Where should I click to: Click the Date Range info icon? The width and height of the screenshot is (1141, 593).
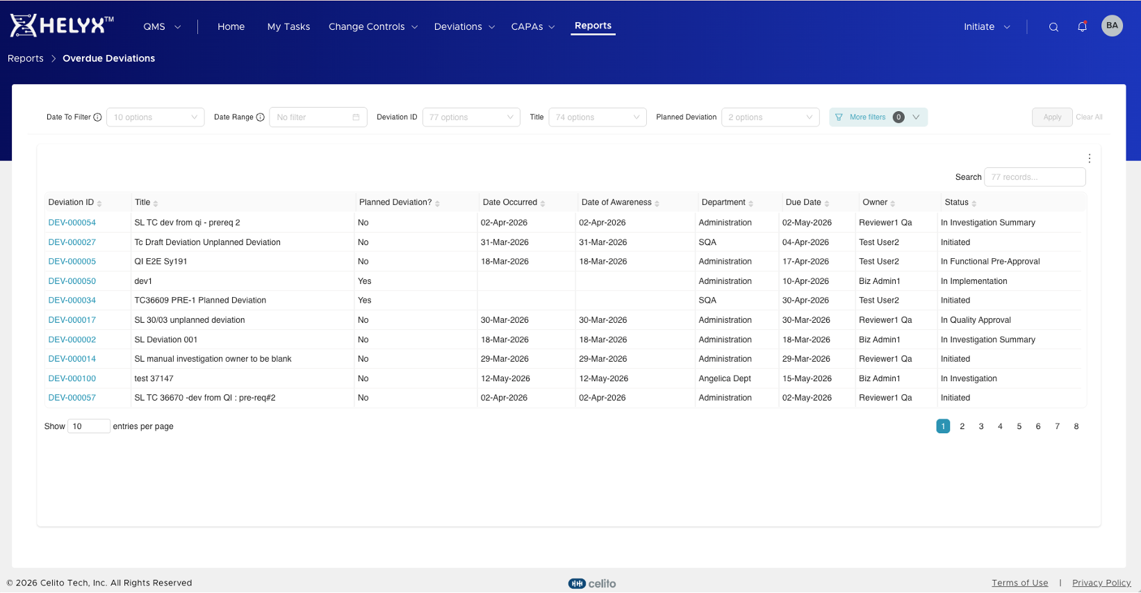260,117
